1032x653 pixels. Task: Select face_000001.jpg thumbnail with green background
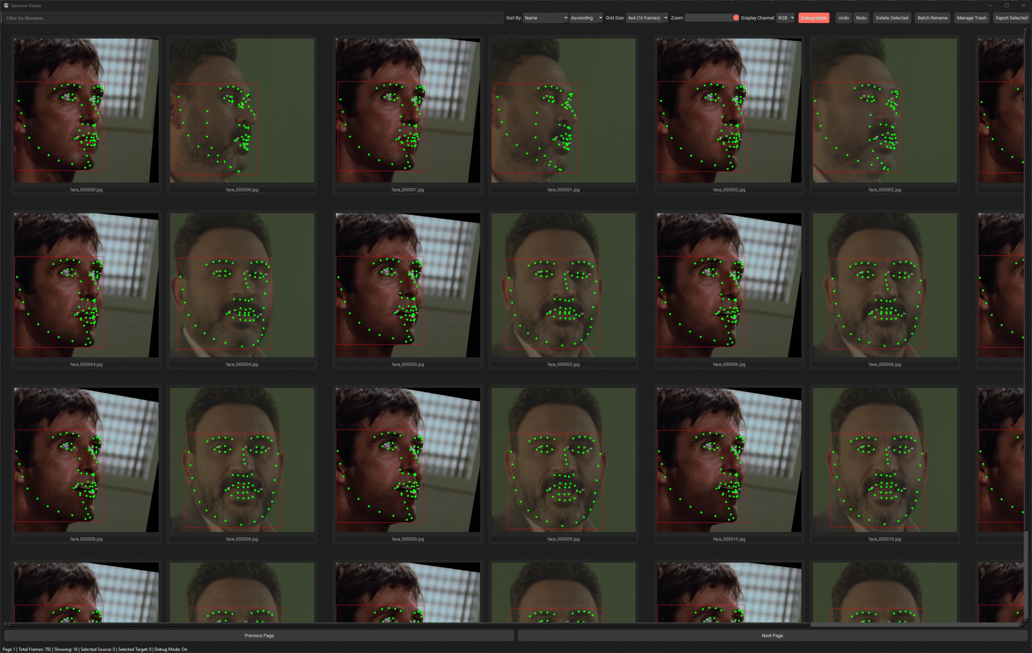click(x=563, y=110)
